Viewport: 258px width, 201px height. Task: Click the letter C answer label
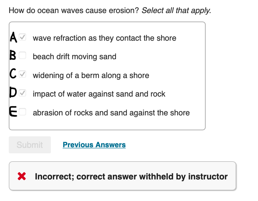[x=13, y=74]
